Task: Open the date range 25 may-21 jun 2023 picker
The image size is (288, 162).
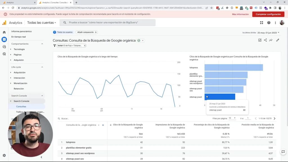Action: point(268,33)
